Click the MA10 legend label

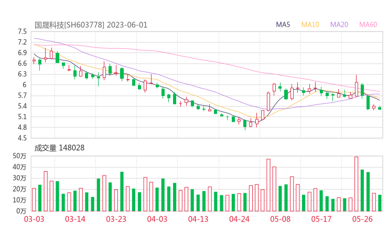click(310, 25)
